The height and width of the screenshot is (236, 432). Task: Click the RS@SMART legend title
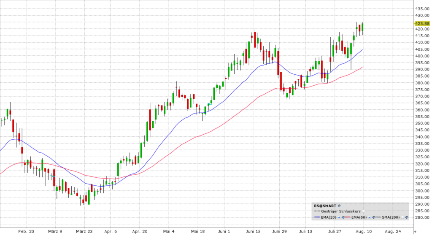(x=325, y=206)
